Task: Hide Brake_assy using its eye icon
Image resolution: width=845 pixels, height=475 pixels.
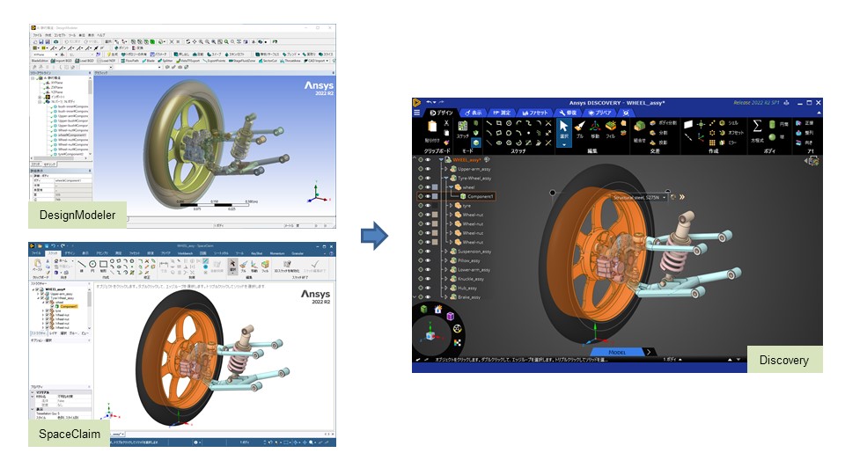Action: point(428,297)
